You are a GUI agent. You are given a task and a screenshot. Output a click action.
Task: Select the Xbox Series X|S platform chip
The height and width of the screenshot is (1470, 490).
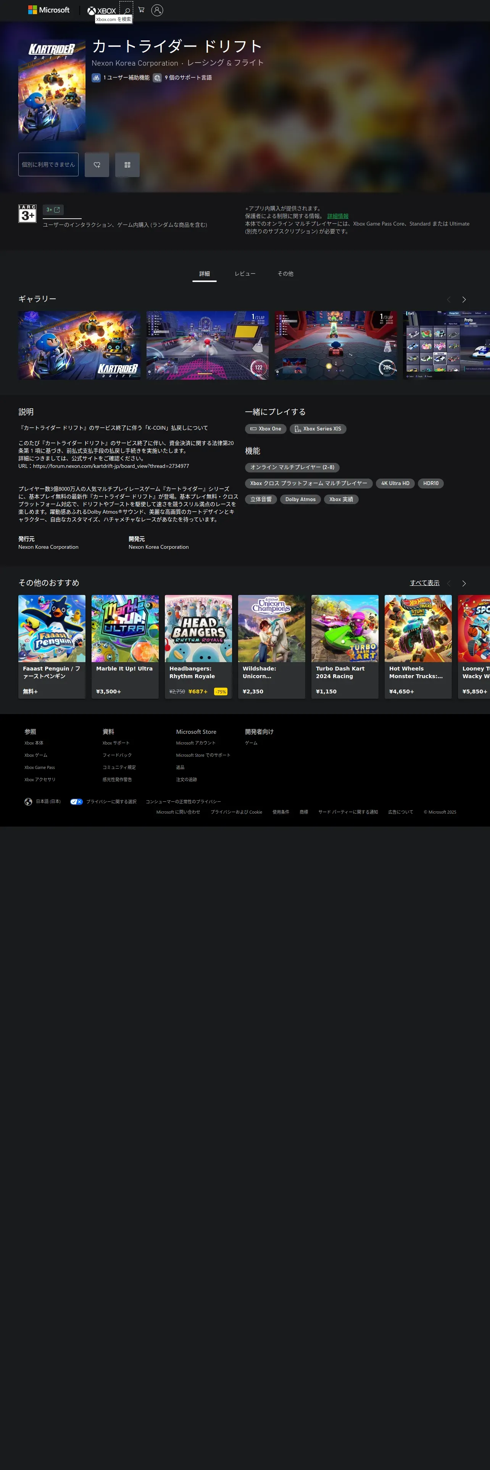(x=318, y=429)
